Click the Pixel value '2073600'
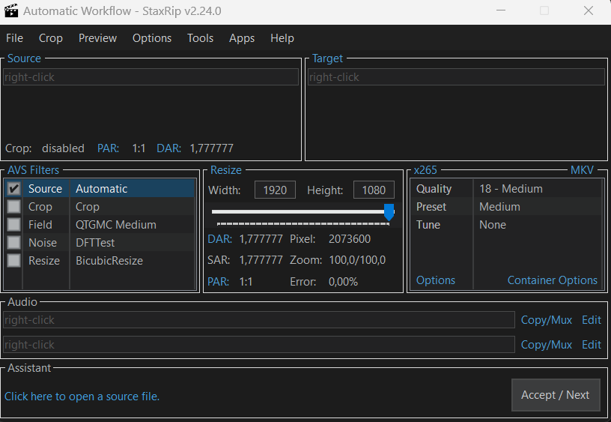611x422 pixels. click(350, 239)
